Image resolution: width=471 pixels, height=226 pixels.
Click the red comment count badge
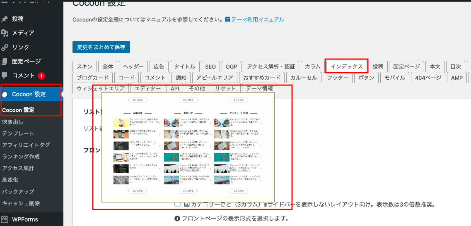pyautogui.click(x=41, y=76)
